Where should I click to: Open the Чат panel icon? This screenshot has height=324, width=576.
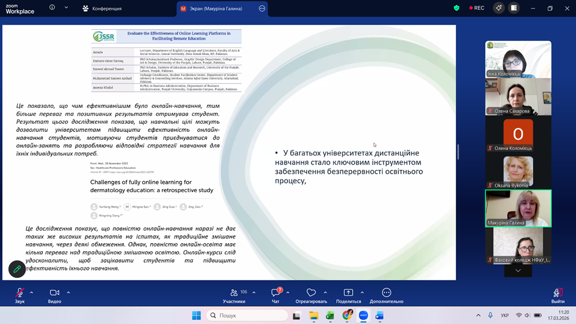pyautogui.click(x=275, y=293)
